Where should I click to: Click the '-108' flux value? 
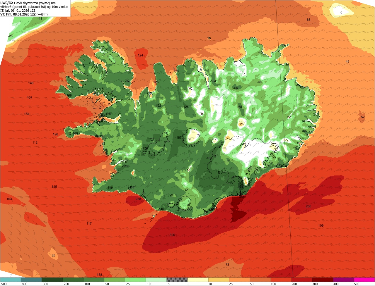(69, 95)
